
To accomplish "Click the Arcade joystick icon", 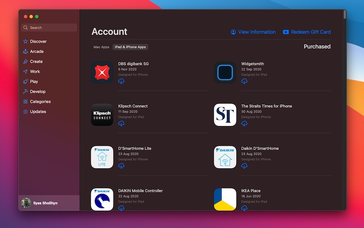I will coord(25,51).
